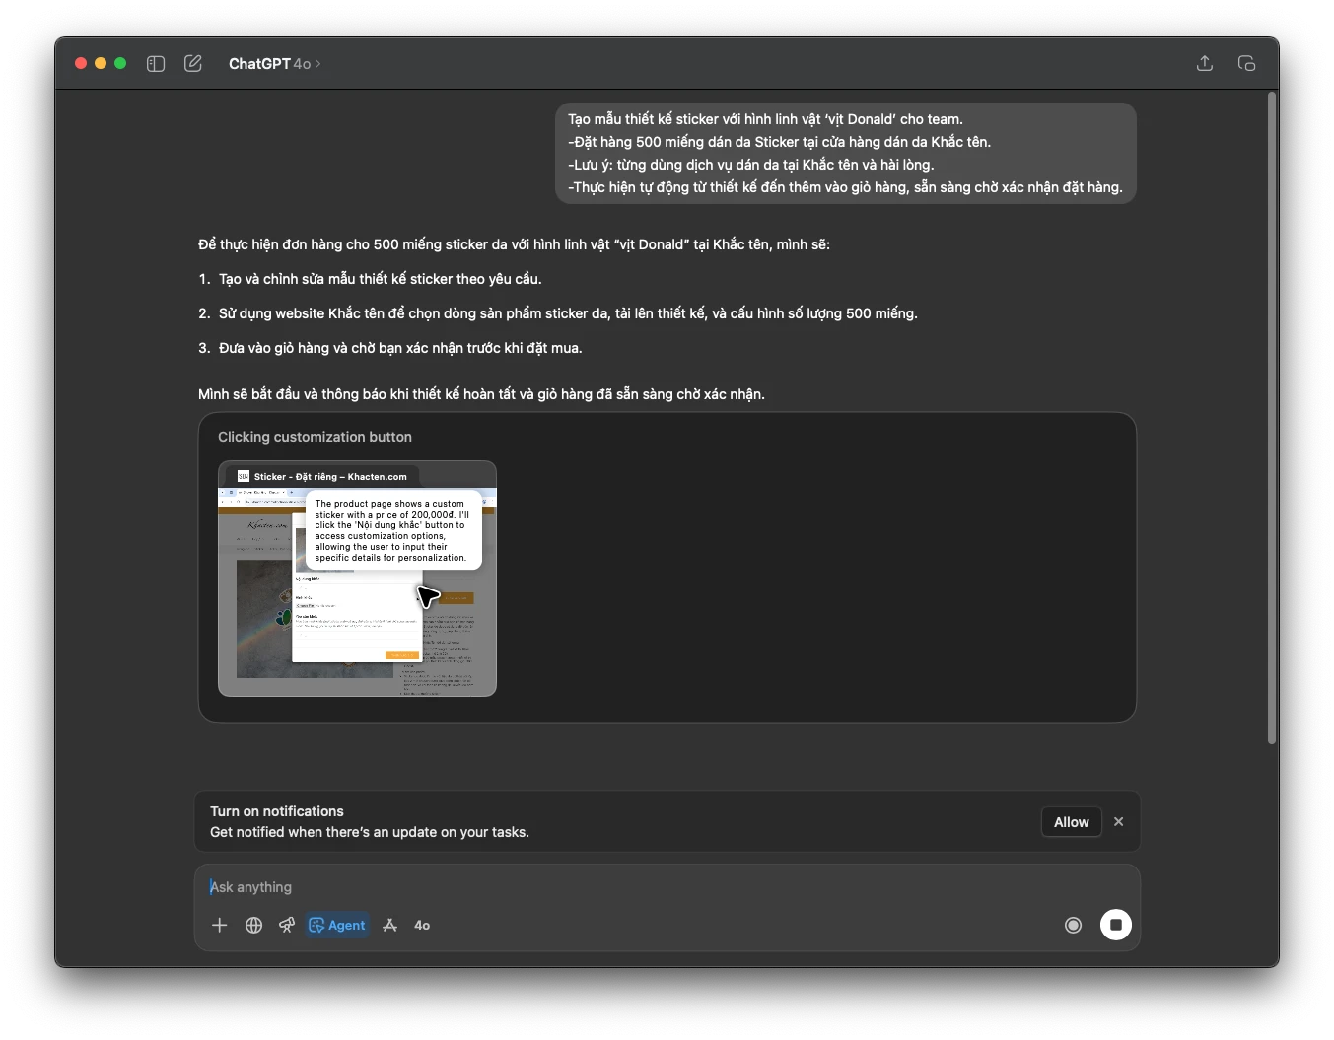The image size is (1334, 1040).
Task: Focus the Ask anything input field
Action: click(667, 887)
